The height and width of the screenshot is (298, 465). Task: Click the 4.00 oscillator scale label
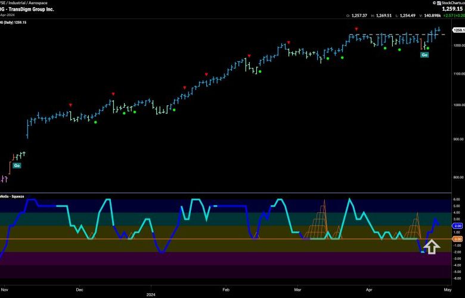tap(457, 213)
